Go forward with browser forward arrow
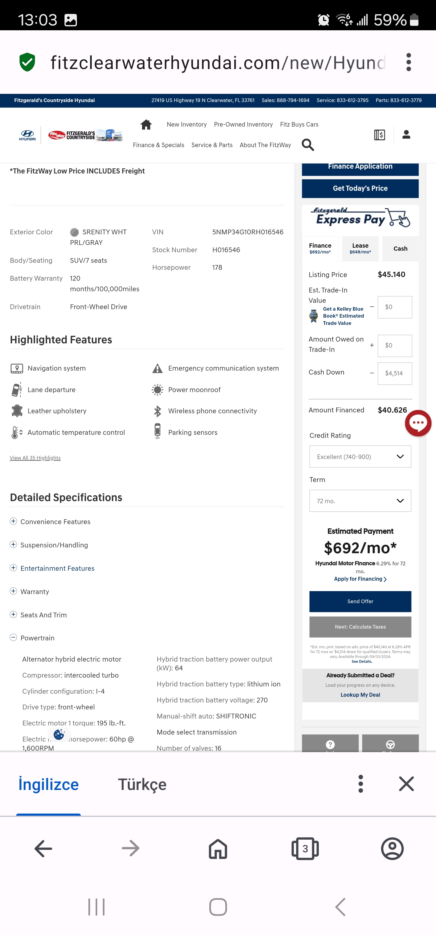The image size is (436, 935). [130, 849]
